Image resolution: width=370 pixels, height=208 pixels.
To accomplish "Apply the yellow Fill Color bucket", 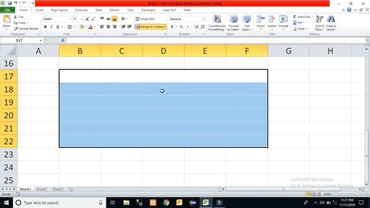I will point(82,27).
